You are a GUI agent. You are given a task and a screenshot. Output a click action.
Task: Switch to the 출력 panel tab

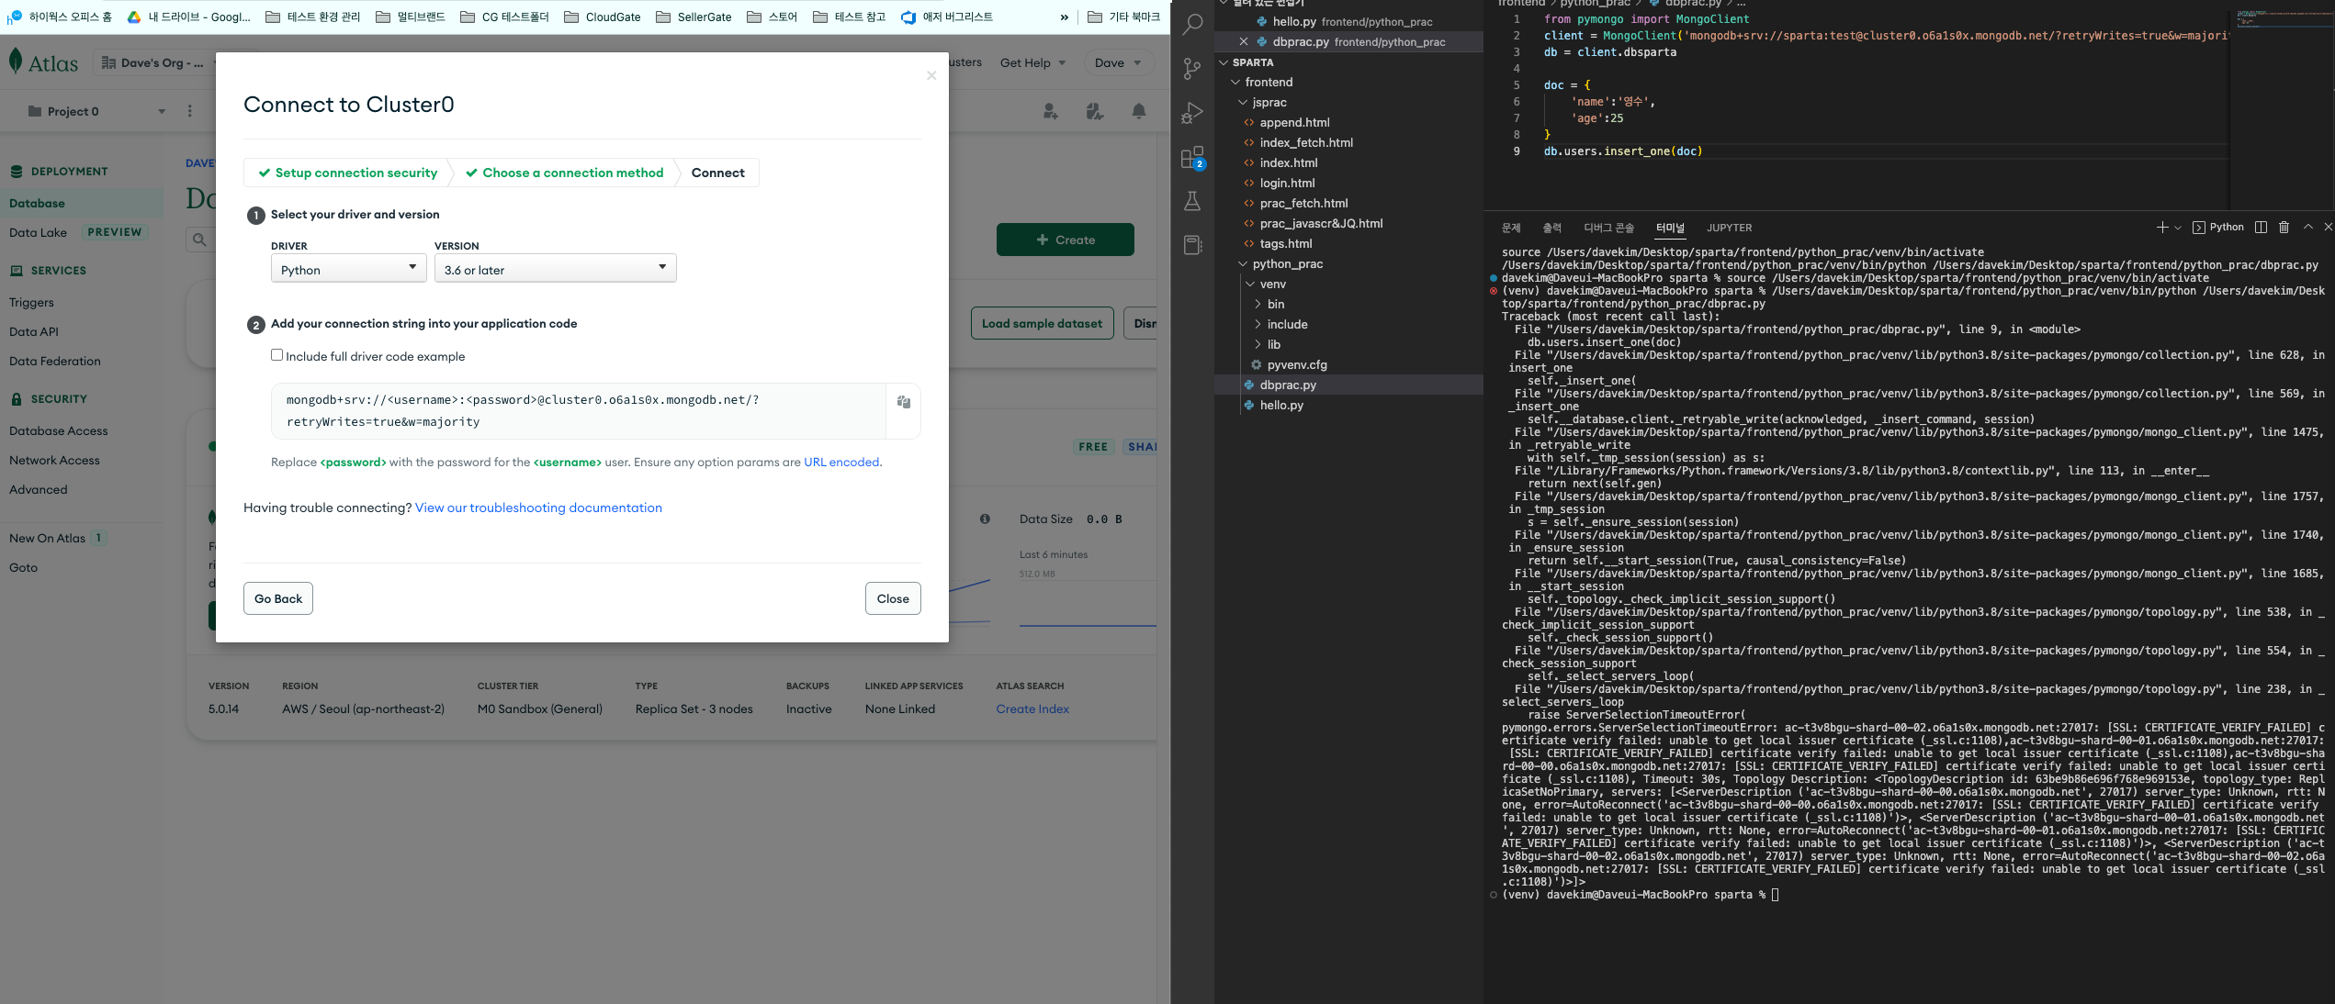tap(1551, 228)
